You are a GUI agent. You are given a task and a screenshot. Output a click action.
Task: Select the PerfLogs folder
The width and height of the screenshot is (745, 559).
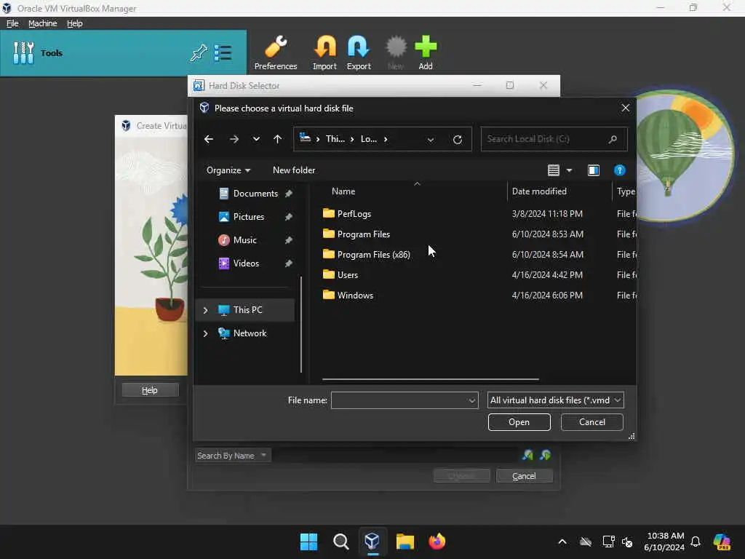coord(347,214)
